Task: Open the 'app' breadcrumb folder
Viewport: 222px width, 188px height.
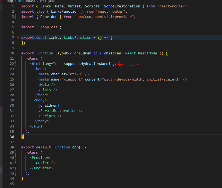Action: (10, 1)
